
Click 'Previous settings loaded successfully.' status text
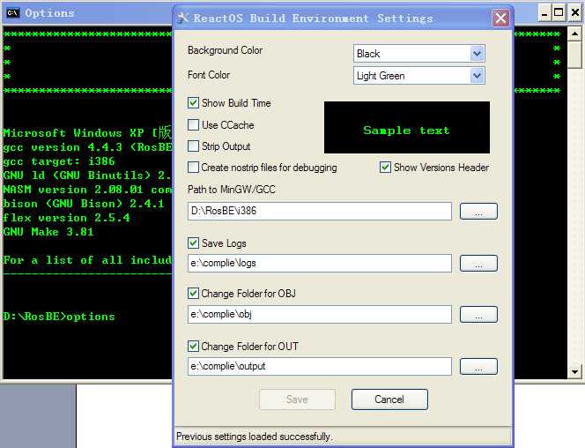[x=255, y=437]
